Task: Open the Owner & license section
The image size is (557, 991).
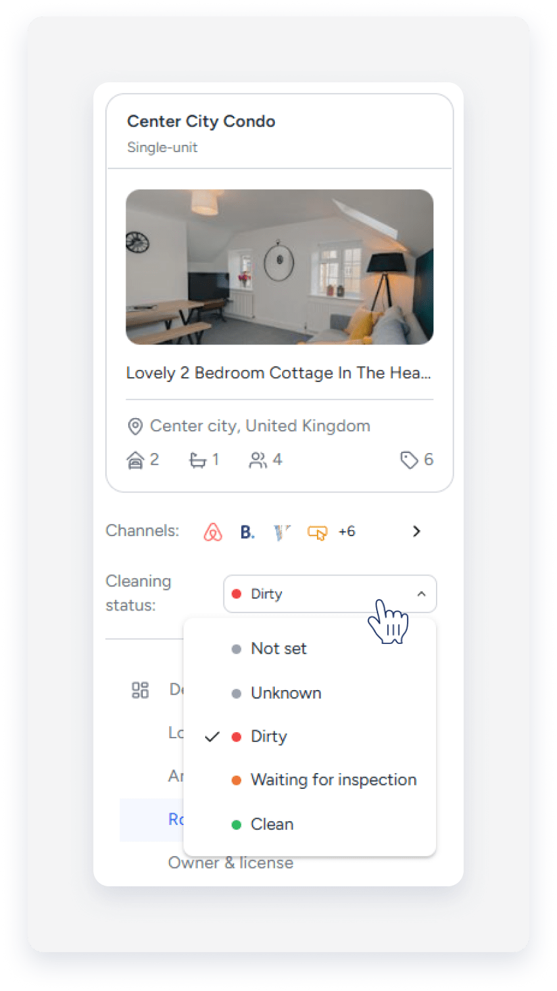Action: (x=230, y=863)
